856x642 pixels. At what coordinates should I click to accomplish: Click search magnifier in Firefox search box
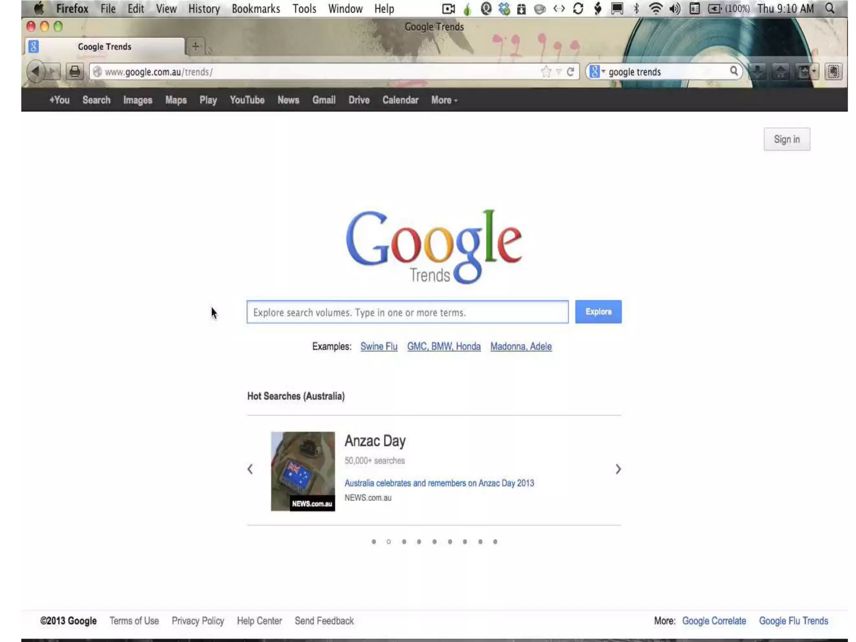coord(734,71)
